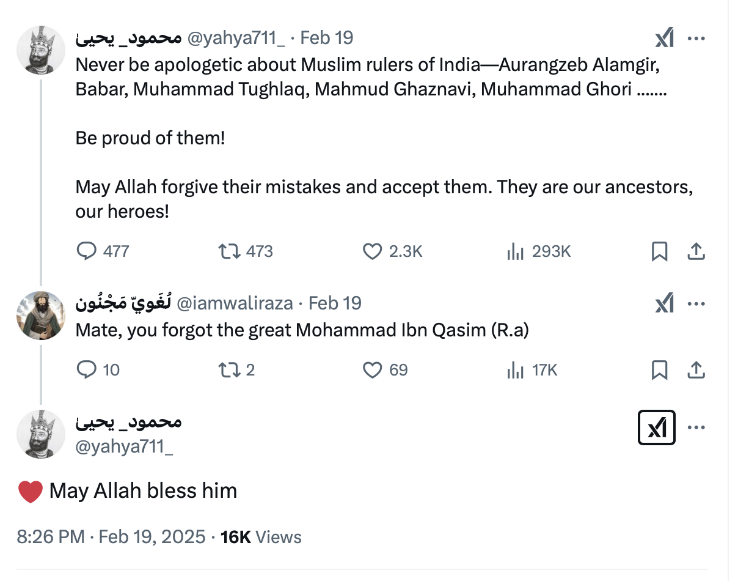Viewport: 738px width, 581px height.
Task: Like the first tweet with 2.3K likes
Action: pyautogui.click(x=372, y=251)
